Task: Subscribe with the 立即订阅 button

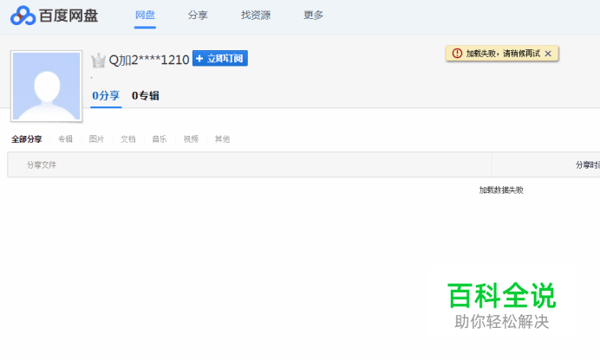Action: pyautogui.click(x=220, y=58)
